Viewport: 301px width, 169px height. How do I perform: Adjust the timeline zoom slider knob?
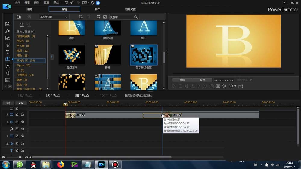pos(20,157)
